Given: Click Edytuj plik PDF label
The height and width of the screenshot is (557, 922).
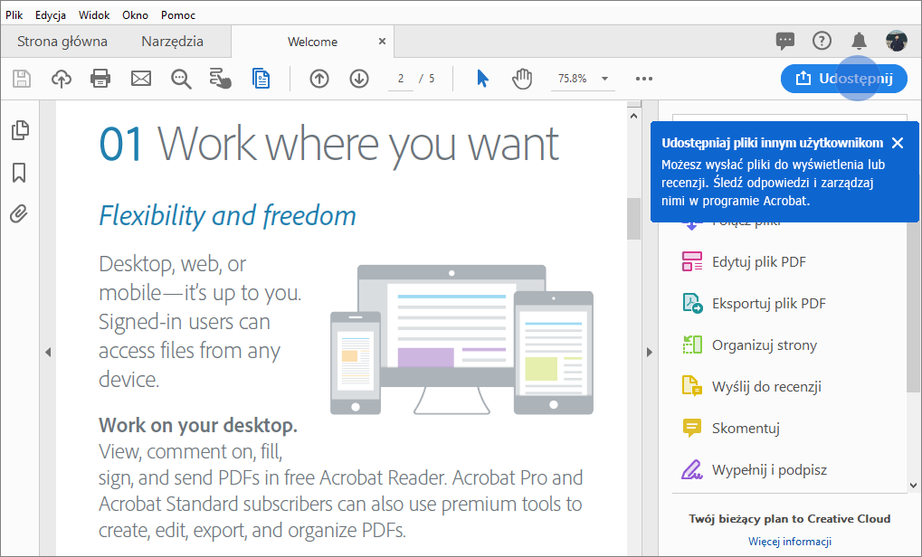Looking at the screenshot, I should (x=759, y=262).
